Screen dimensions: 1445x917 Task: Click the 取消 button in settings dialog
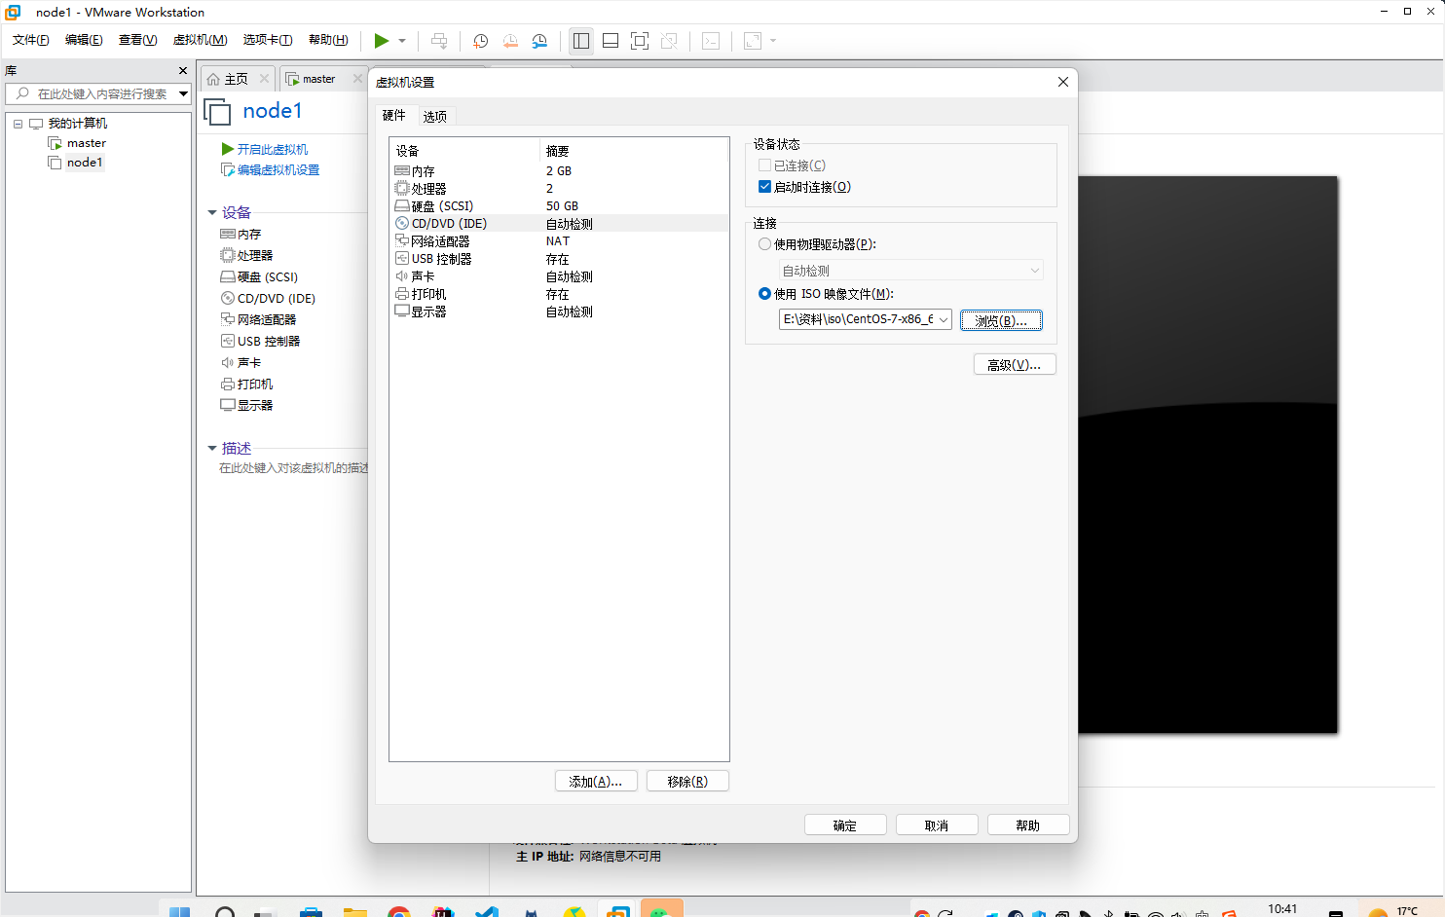pos(937,825)
